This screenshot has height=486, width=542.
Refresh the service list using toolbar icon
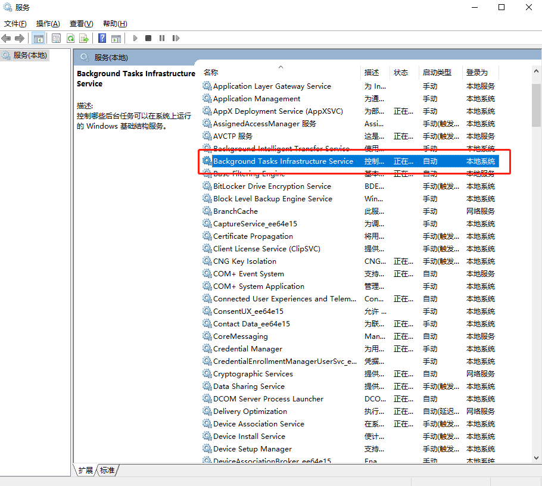(x=71, y=38)
